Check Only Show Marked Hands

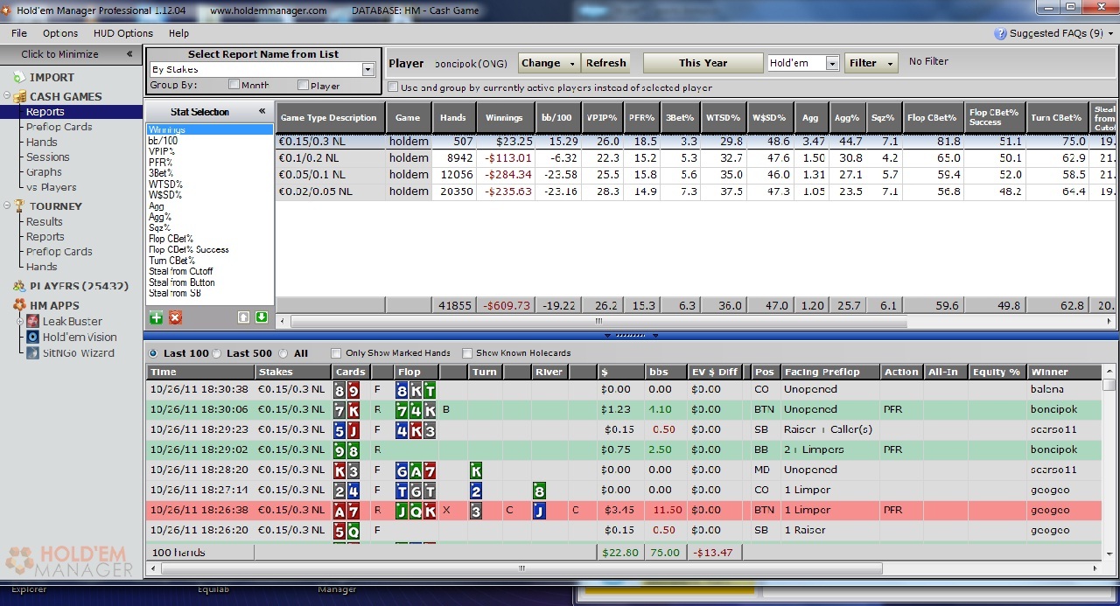tap(337, 353)
